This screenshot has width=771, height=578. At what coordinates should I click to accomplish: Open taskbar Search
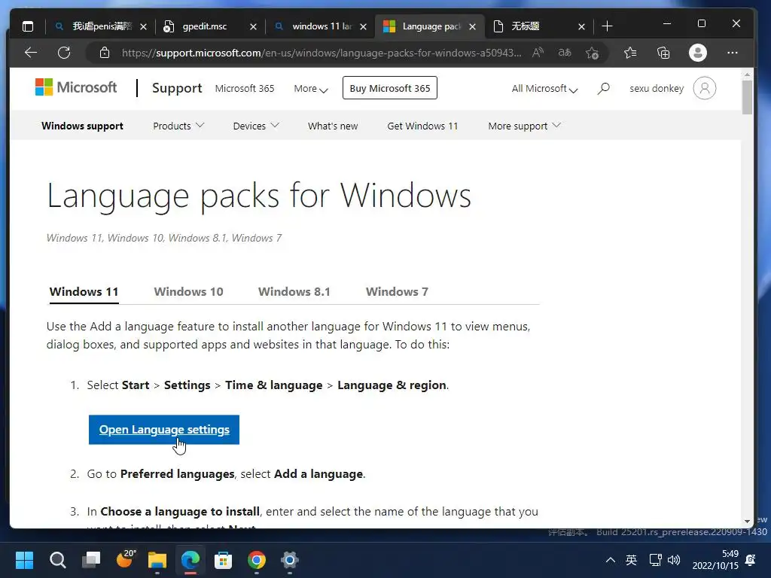pos(57,560)
